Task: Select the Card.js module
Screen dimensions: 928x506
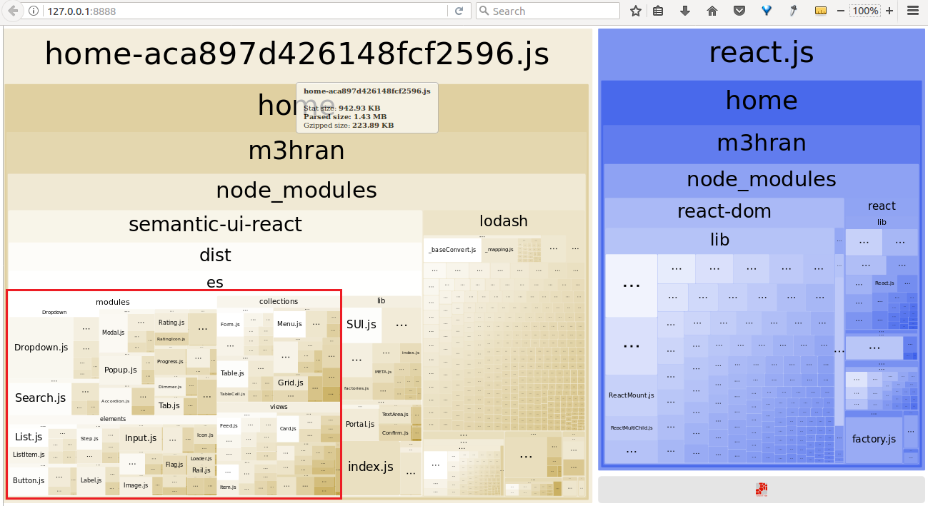Action: [x=288, y=429]
